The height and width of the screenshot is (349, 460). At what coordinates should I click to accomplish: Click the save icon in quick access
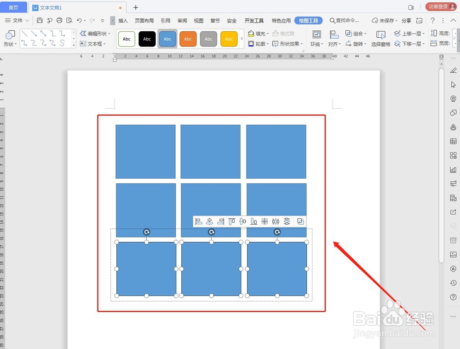[x=40, y=20]
